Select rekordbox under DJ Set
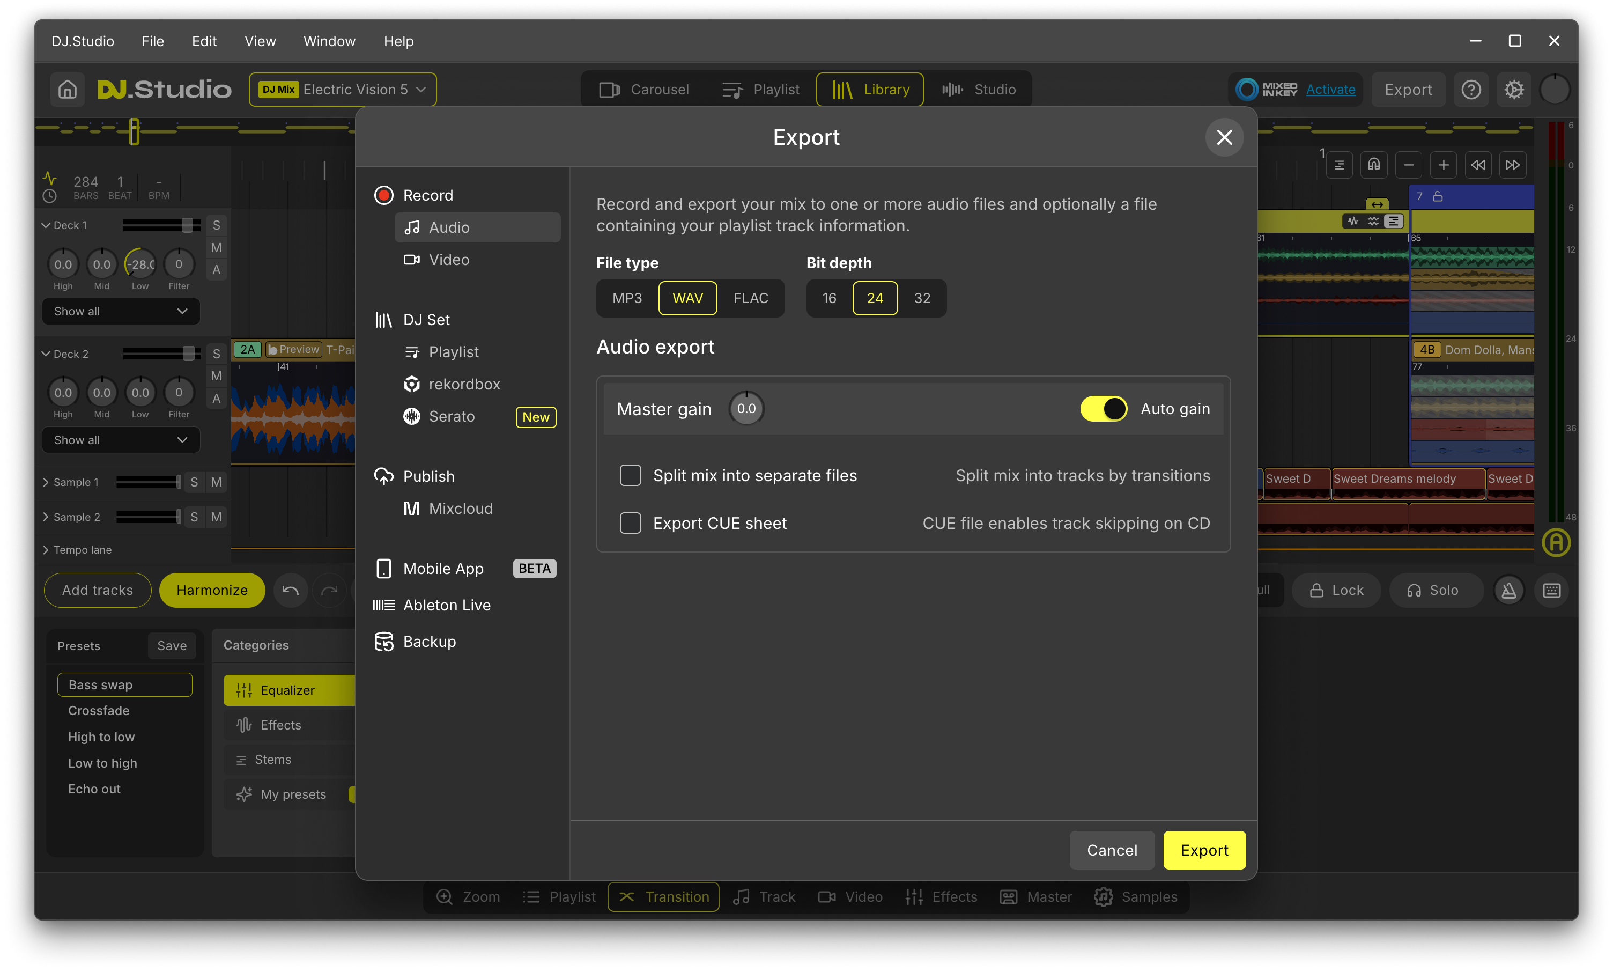The width and height of the screenshot is (1613, 972). point(464,384)
